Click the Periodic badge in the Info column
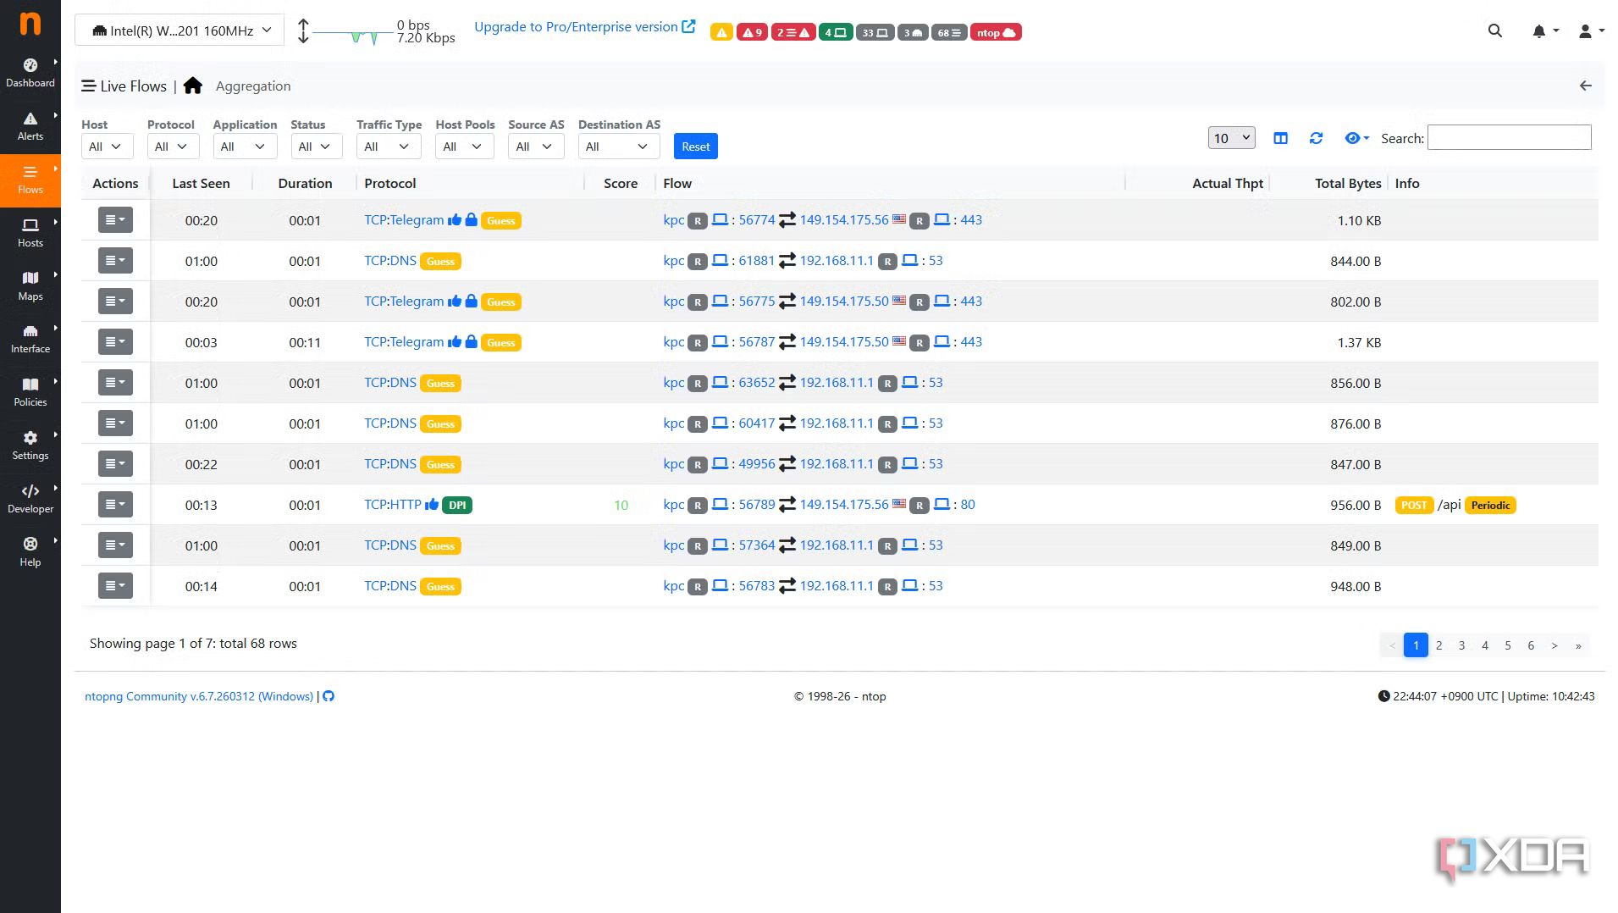Screen dimensions: 1618x913 1490,505
